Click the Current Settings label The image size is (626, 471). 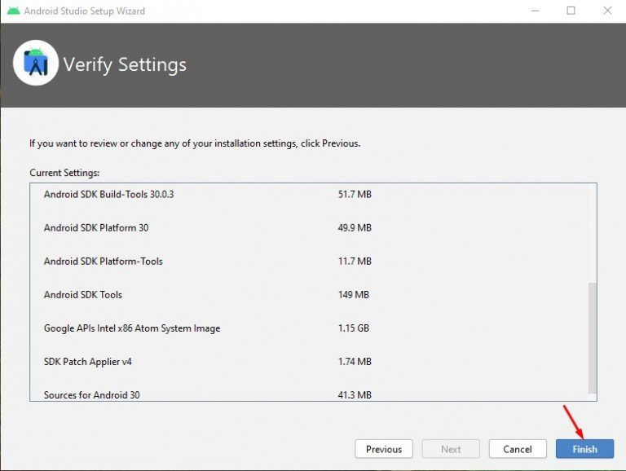pos(64,173)
